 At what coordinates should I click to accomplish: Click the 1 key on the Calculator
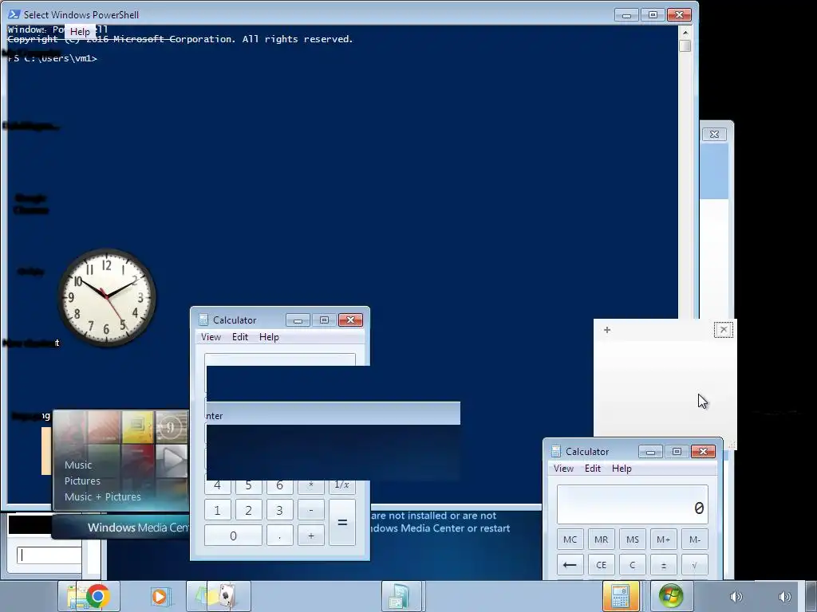click(217, 511)
